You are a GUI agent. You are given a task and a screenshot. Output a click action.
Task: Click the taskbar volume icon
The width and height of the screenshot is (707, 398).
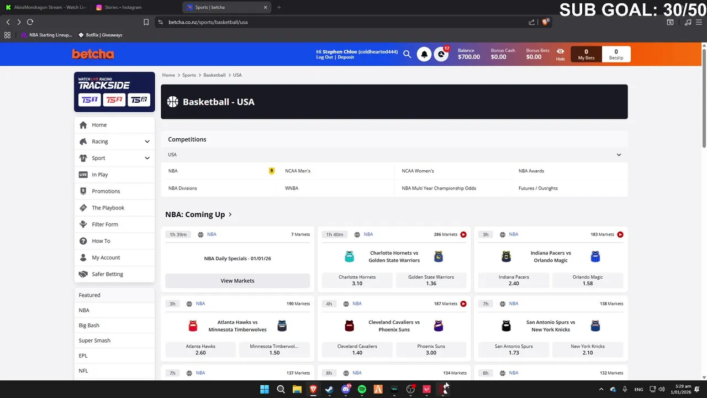click(x=662, y=389)
